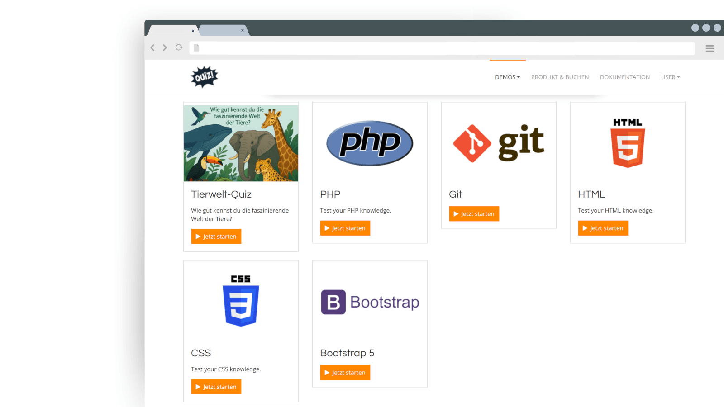Open the Tierwelt-Quiz animal image
The width and height of the screenshot is (724, 407).
coord(241,143)
